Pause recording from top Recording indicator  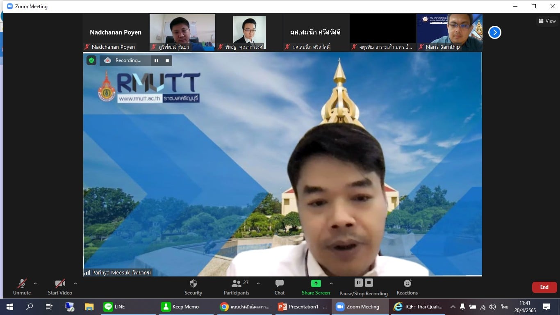click(x=156, y=61)
